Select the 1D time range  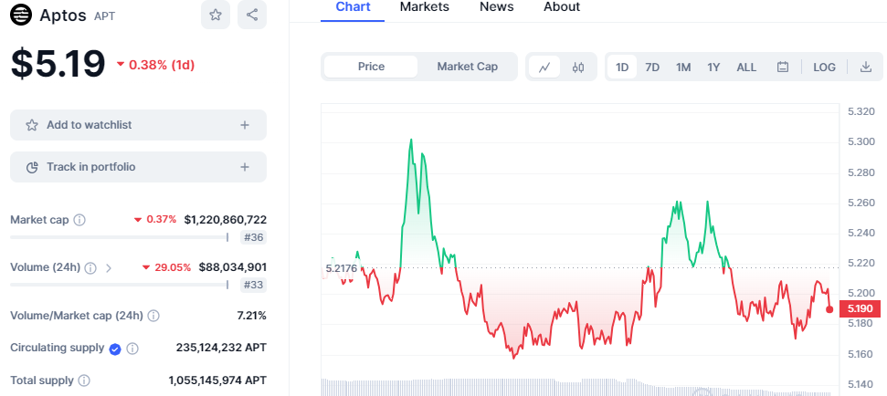[622, 68]
